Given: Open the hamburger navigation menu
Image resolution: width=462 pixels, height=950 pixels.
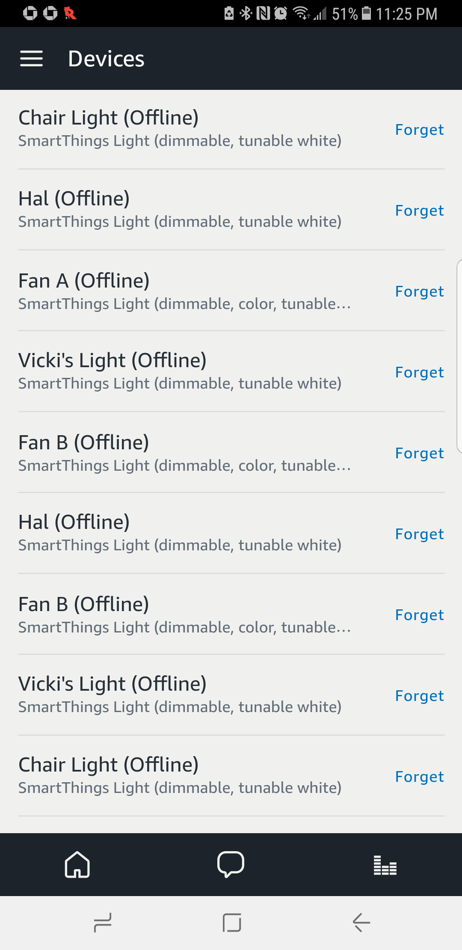Looking at the screenshot, I should coord(31,59).
